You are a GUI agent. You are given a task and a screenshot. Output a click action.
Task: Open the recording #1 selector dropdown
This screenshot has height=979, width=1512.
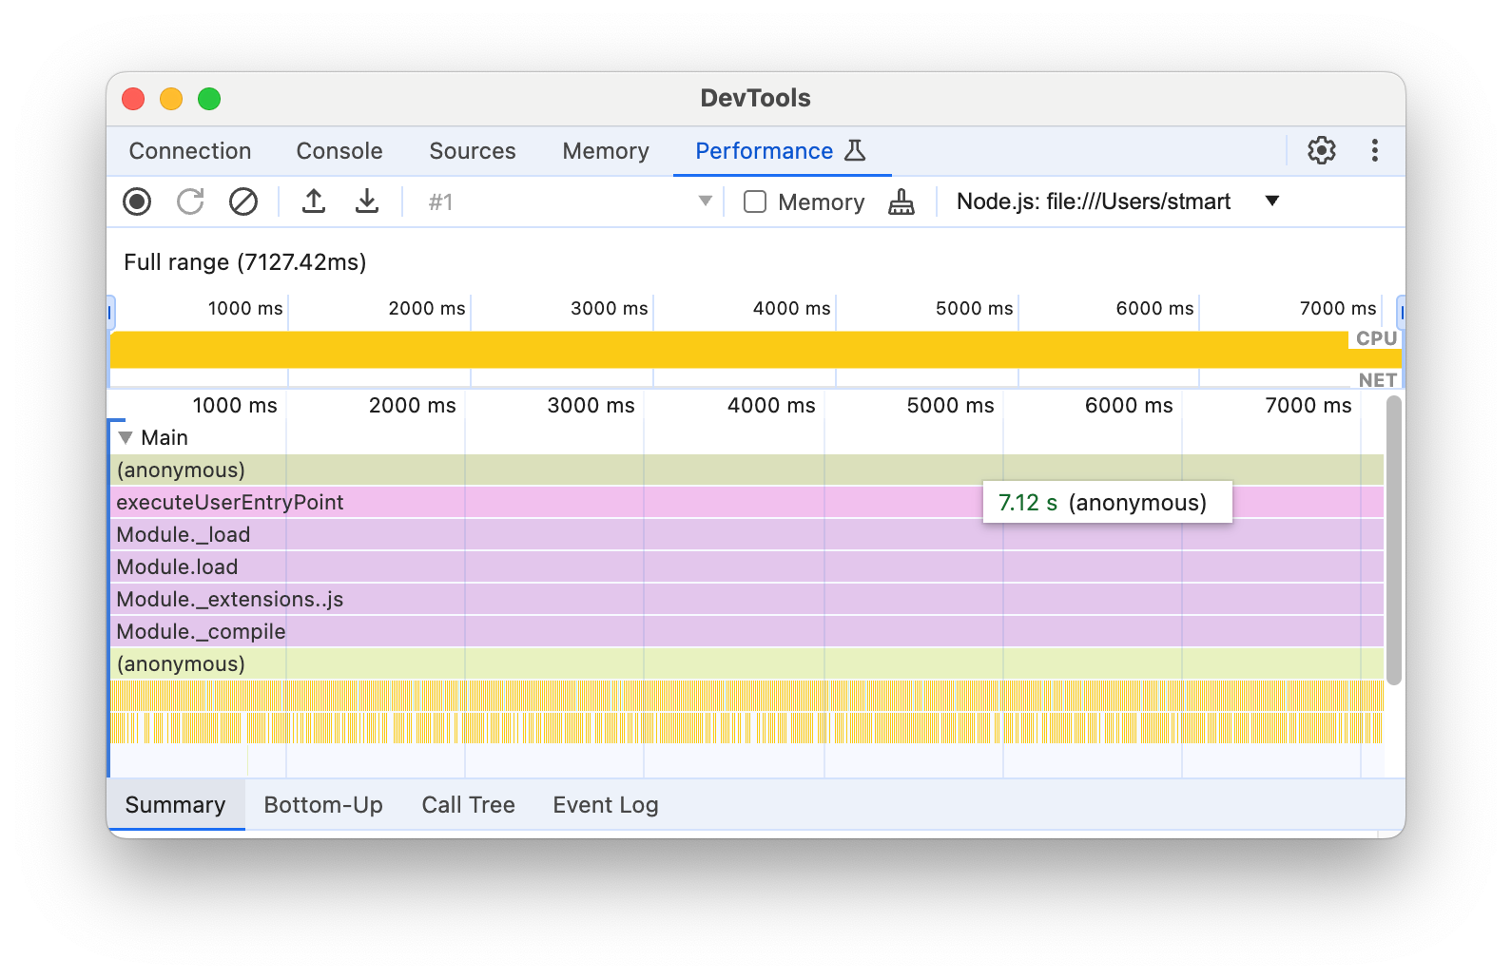[705, 202]
